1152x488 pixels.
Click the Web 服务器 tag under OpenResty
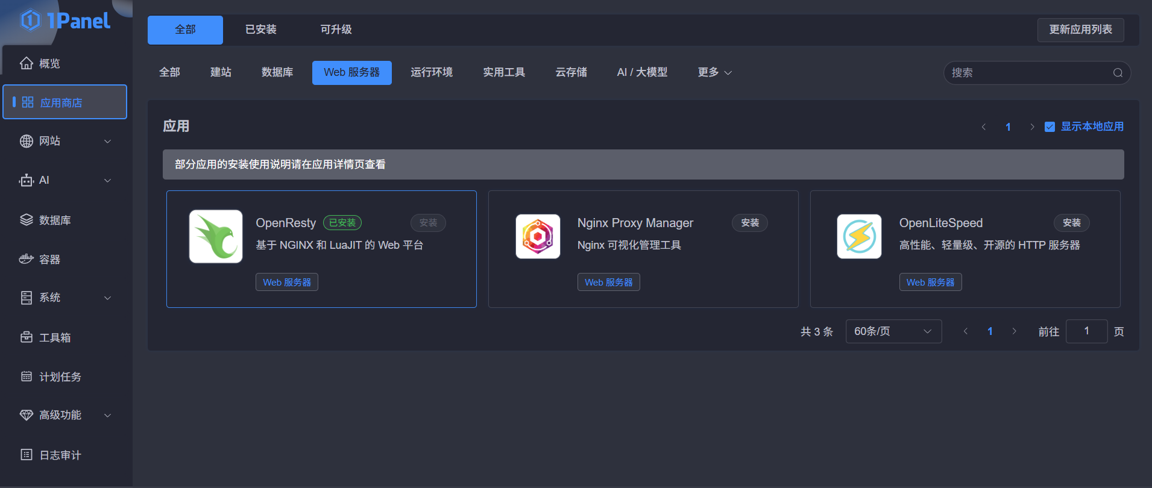[287, 282]
